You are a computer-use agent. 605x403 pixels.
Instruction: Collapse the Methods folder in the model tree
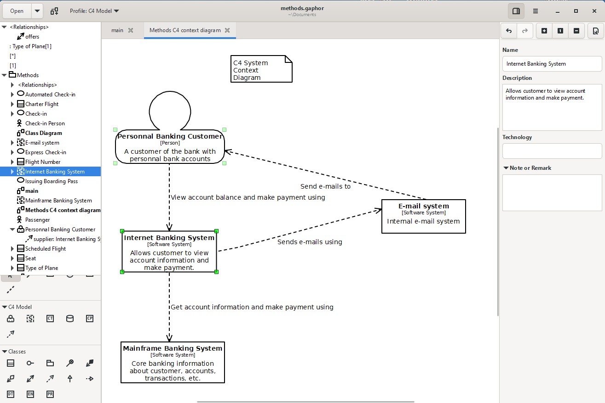click(x=4, y=75)
